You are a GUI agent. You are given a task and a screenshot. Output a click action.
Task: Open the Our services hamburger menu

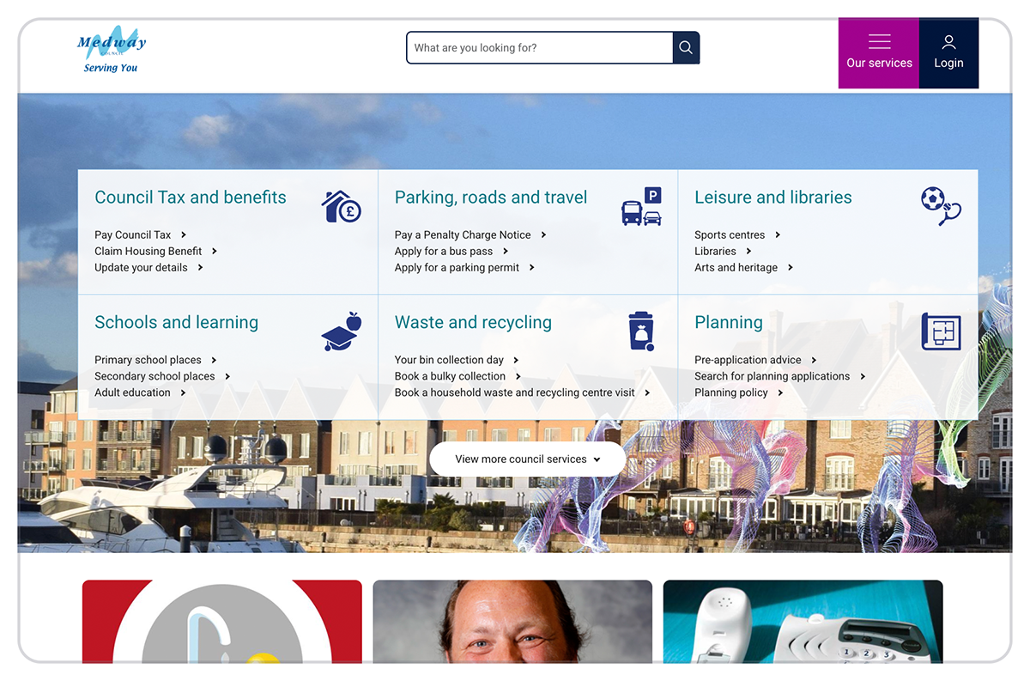tap(878, 41)
